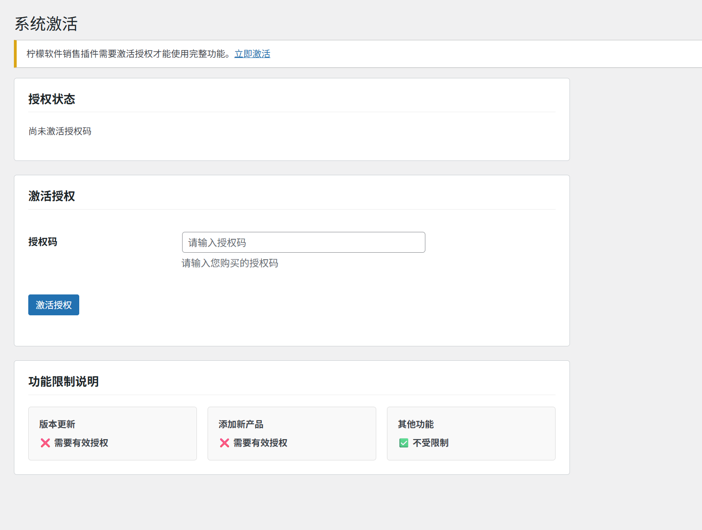Click the 授权状态 section heading
Viewport: 702px width, 530px height.
(x=51, y=99)
